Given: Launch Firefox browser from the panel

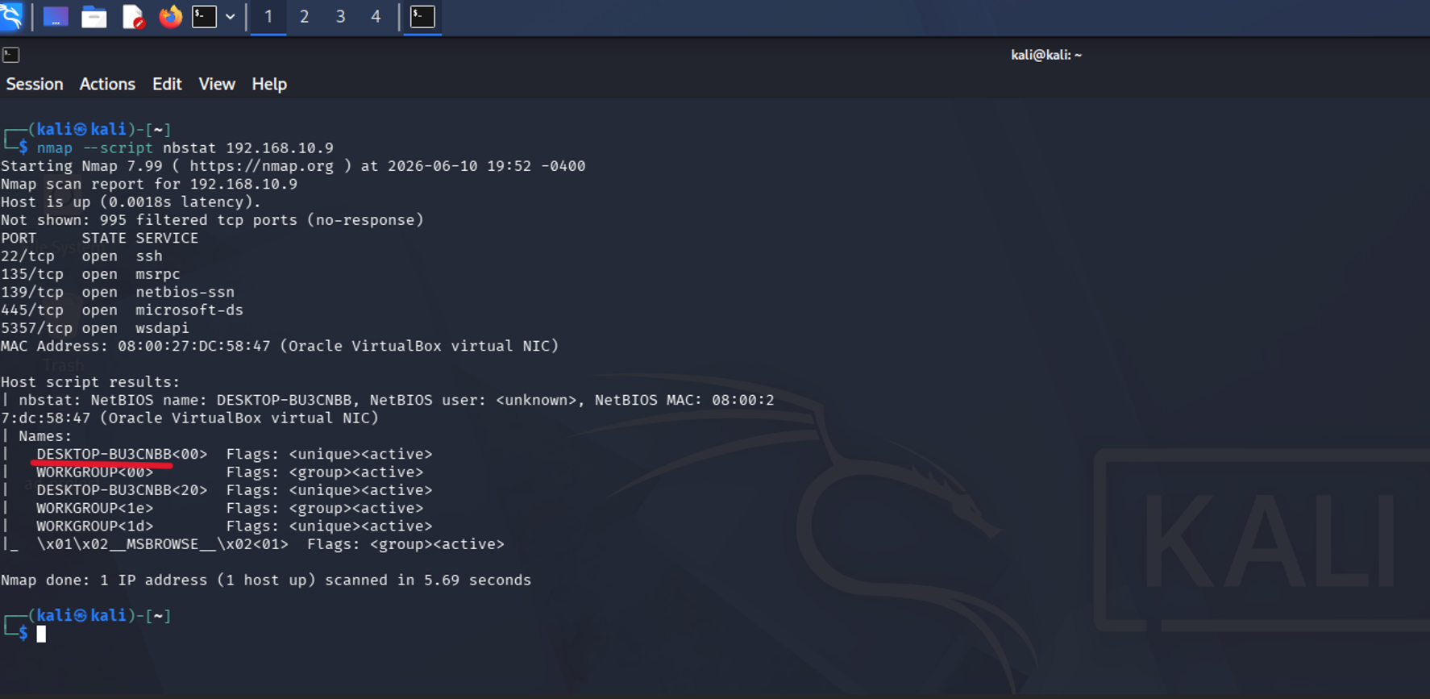Looking at the screenshot, I should pos(170,17).
